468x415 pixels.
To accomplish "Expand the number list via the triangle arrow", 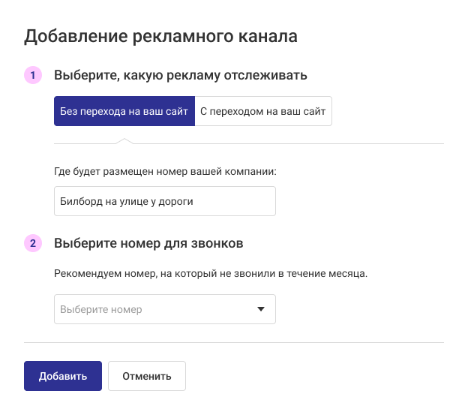I will tap(261, 309).
